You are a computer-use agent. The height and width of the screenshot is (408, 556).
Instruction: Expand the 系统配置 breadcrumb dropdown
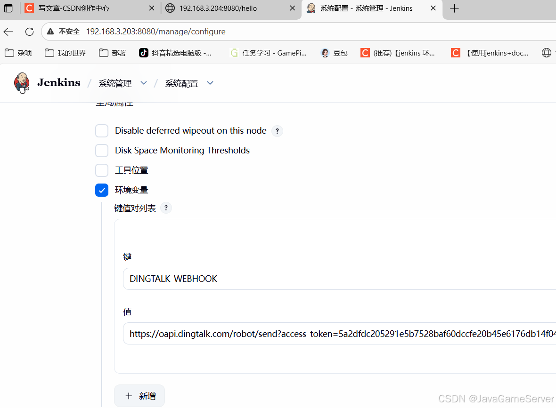210,83
